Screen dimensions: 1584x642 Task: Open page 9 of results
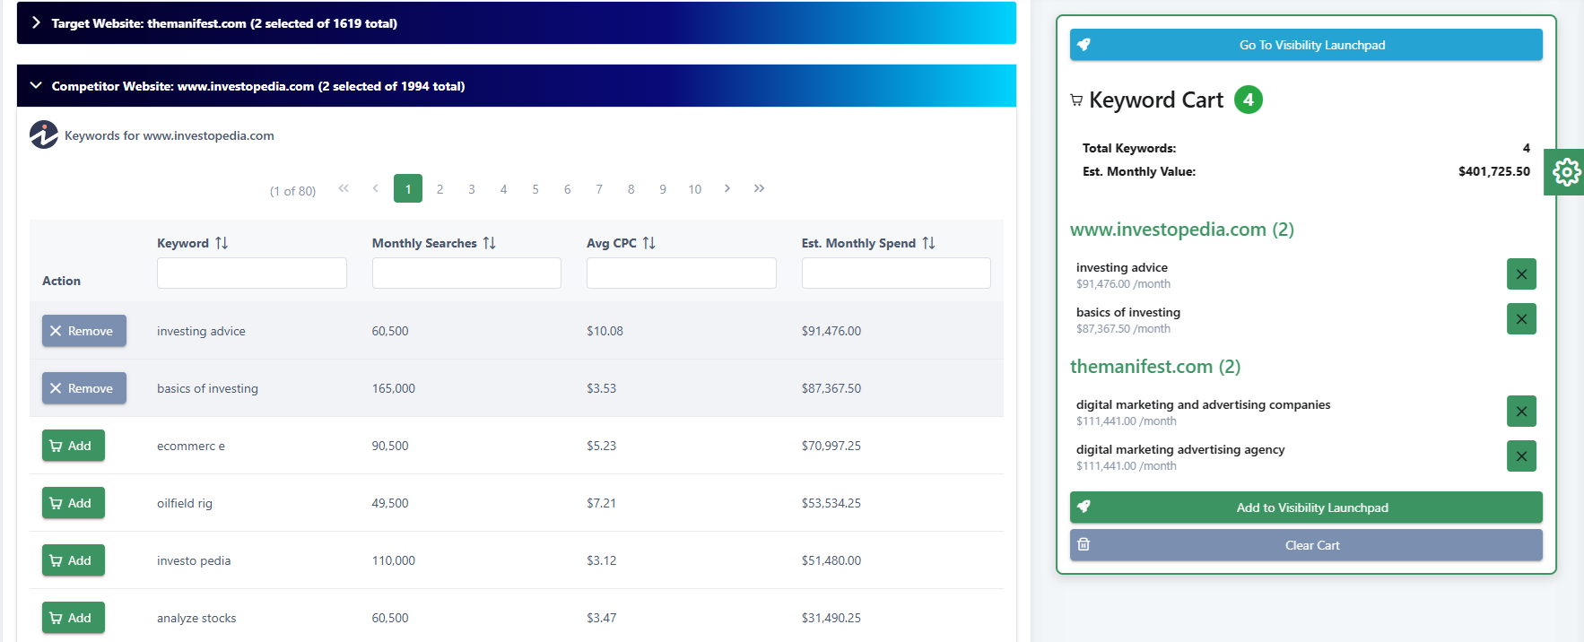tap(663, 189)
